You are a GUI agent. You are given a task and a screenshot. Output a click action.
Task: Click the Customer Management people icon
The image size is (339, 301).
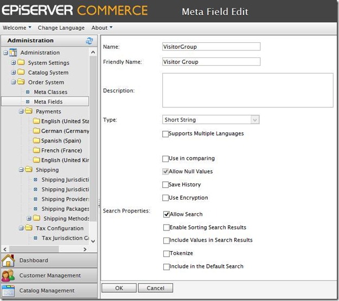pos(8,276)
